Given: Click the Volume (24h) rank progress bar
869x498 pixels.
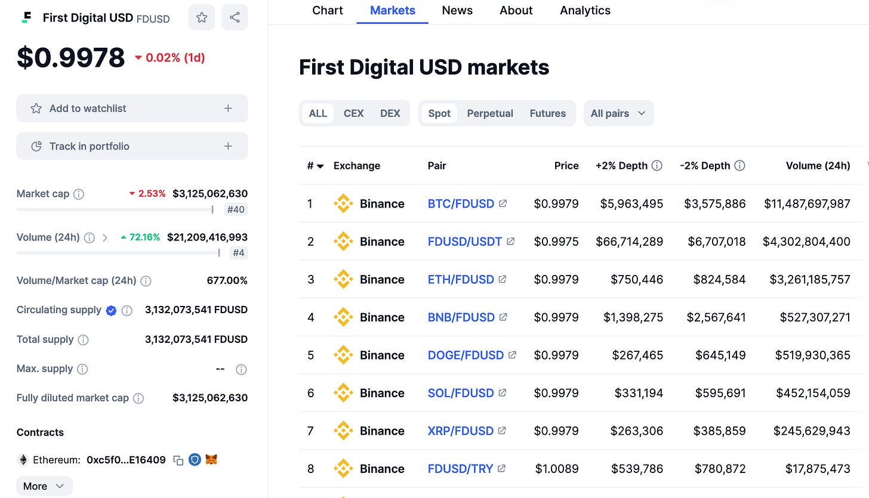Looking at the screenshot, I should click(118, 253).
